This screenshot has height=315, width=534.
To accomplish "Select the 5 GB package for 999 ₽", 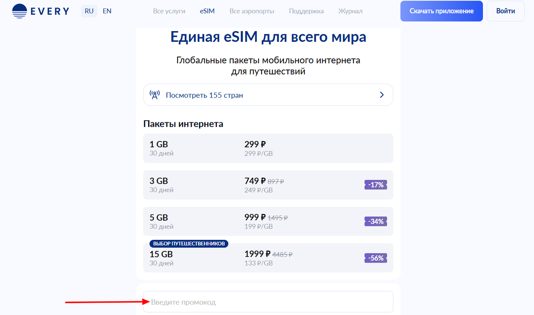I will 268,221.
